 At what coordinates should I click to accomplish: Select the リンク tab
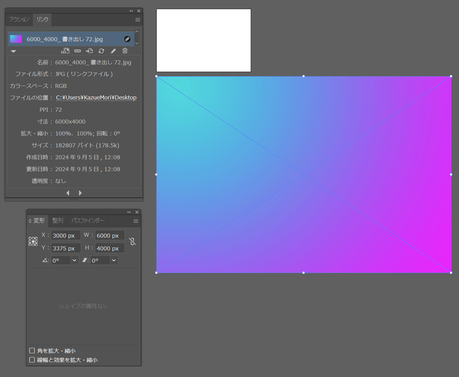click(42, 20)
